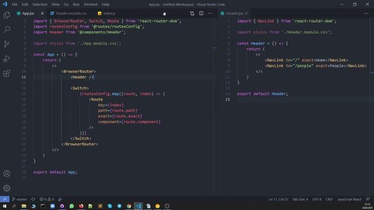The height and width of the screenshot is (210, 374).
Task: Change indentation via Tab Size: 4
Action: (x=300, y=199)
